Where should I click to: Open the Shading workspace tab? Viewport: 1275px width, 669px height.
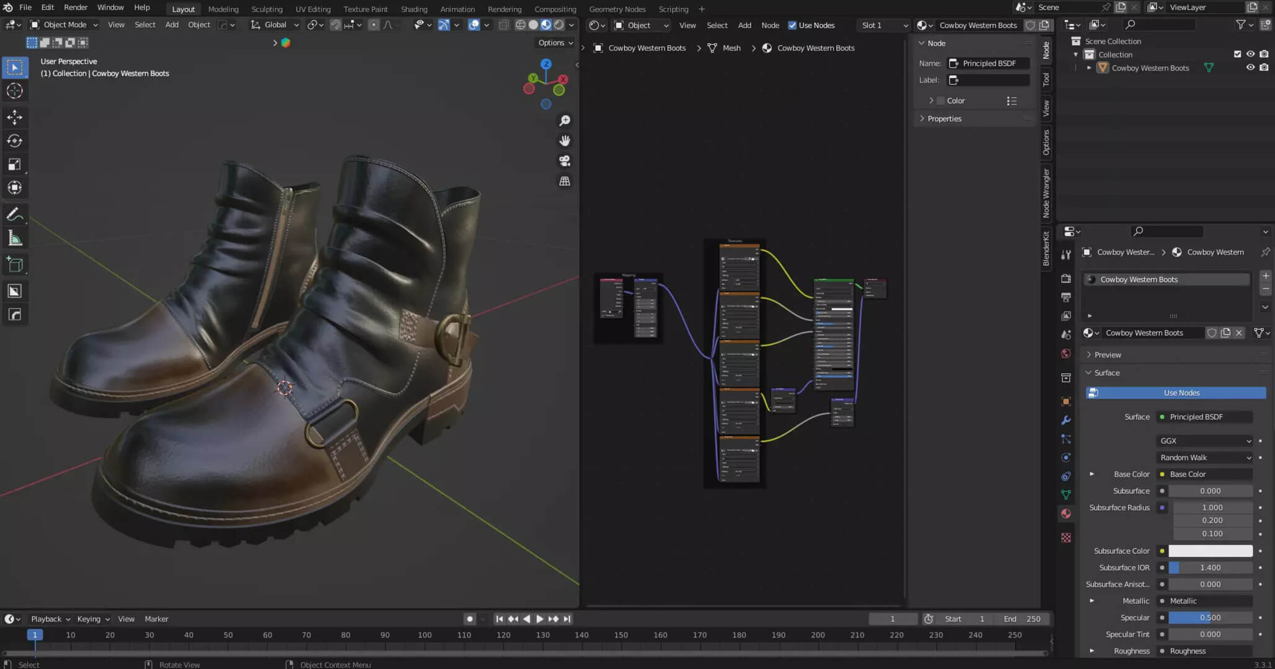(414, 9)
